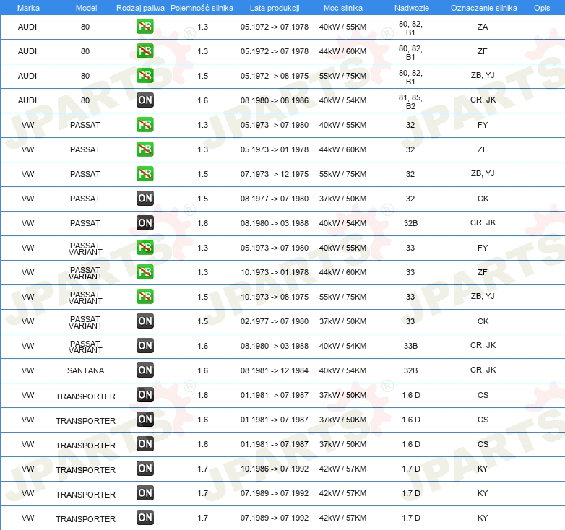Viewport: 565px width, 530px height.
Task: Click engine code CR, JK in Audi 80 row
Action: pos(483,100)
